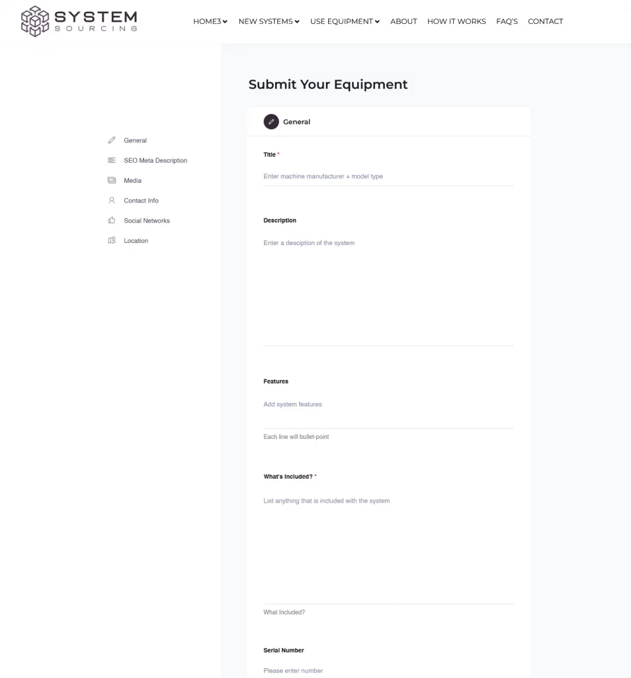Expand the HOME3 dropdown menu
631x678 pixels.
[210, 21]
